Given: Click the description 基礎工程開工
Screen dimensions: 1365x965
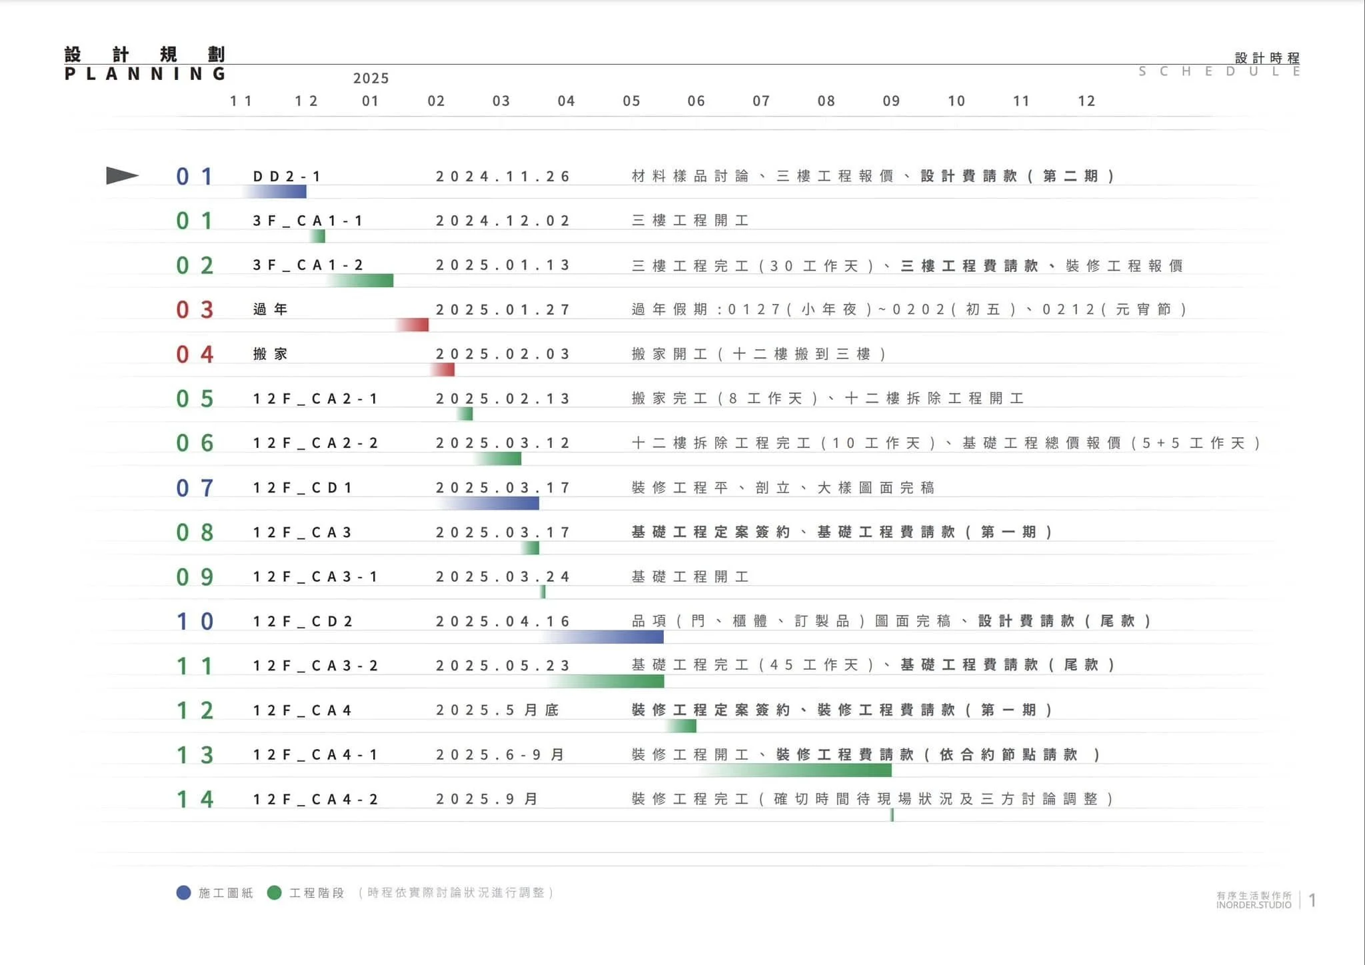Looking at the screenshot, I should (690, 576).
